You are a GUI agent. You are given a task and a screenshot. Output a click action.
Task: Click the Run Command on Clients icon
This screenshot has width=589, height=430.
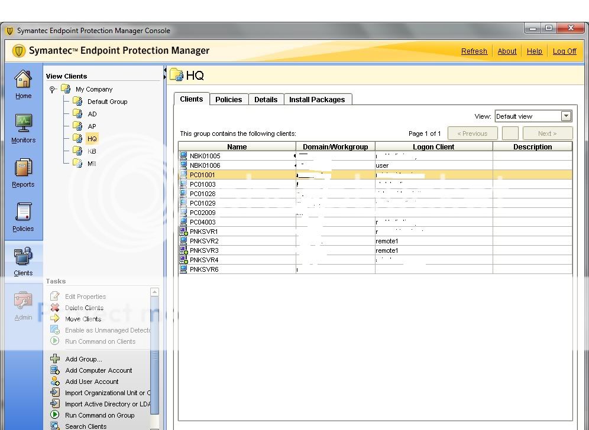55,341
